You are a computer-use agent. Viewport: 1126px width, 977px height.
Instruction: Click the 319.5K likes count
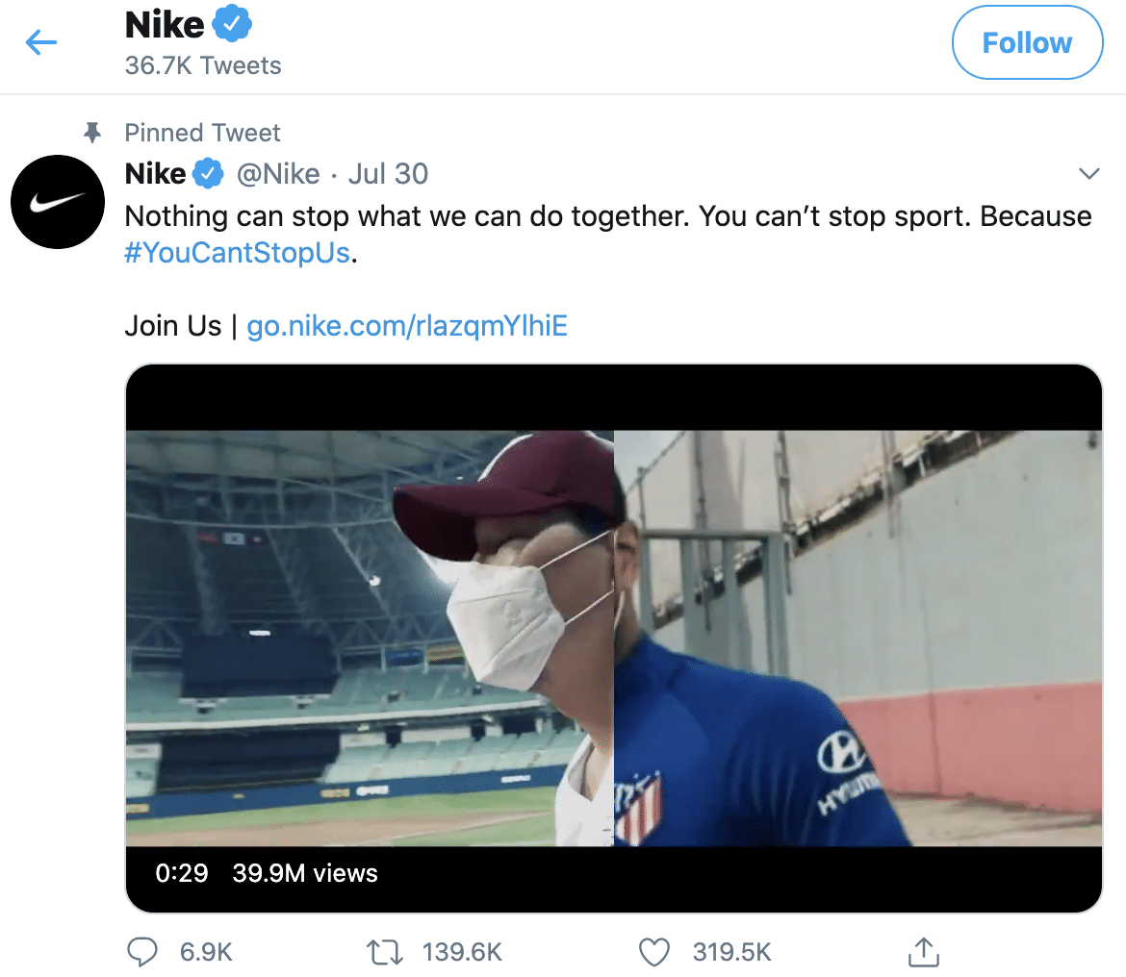click(x=731, y=952)
